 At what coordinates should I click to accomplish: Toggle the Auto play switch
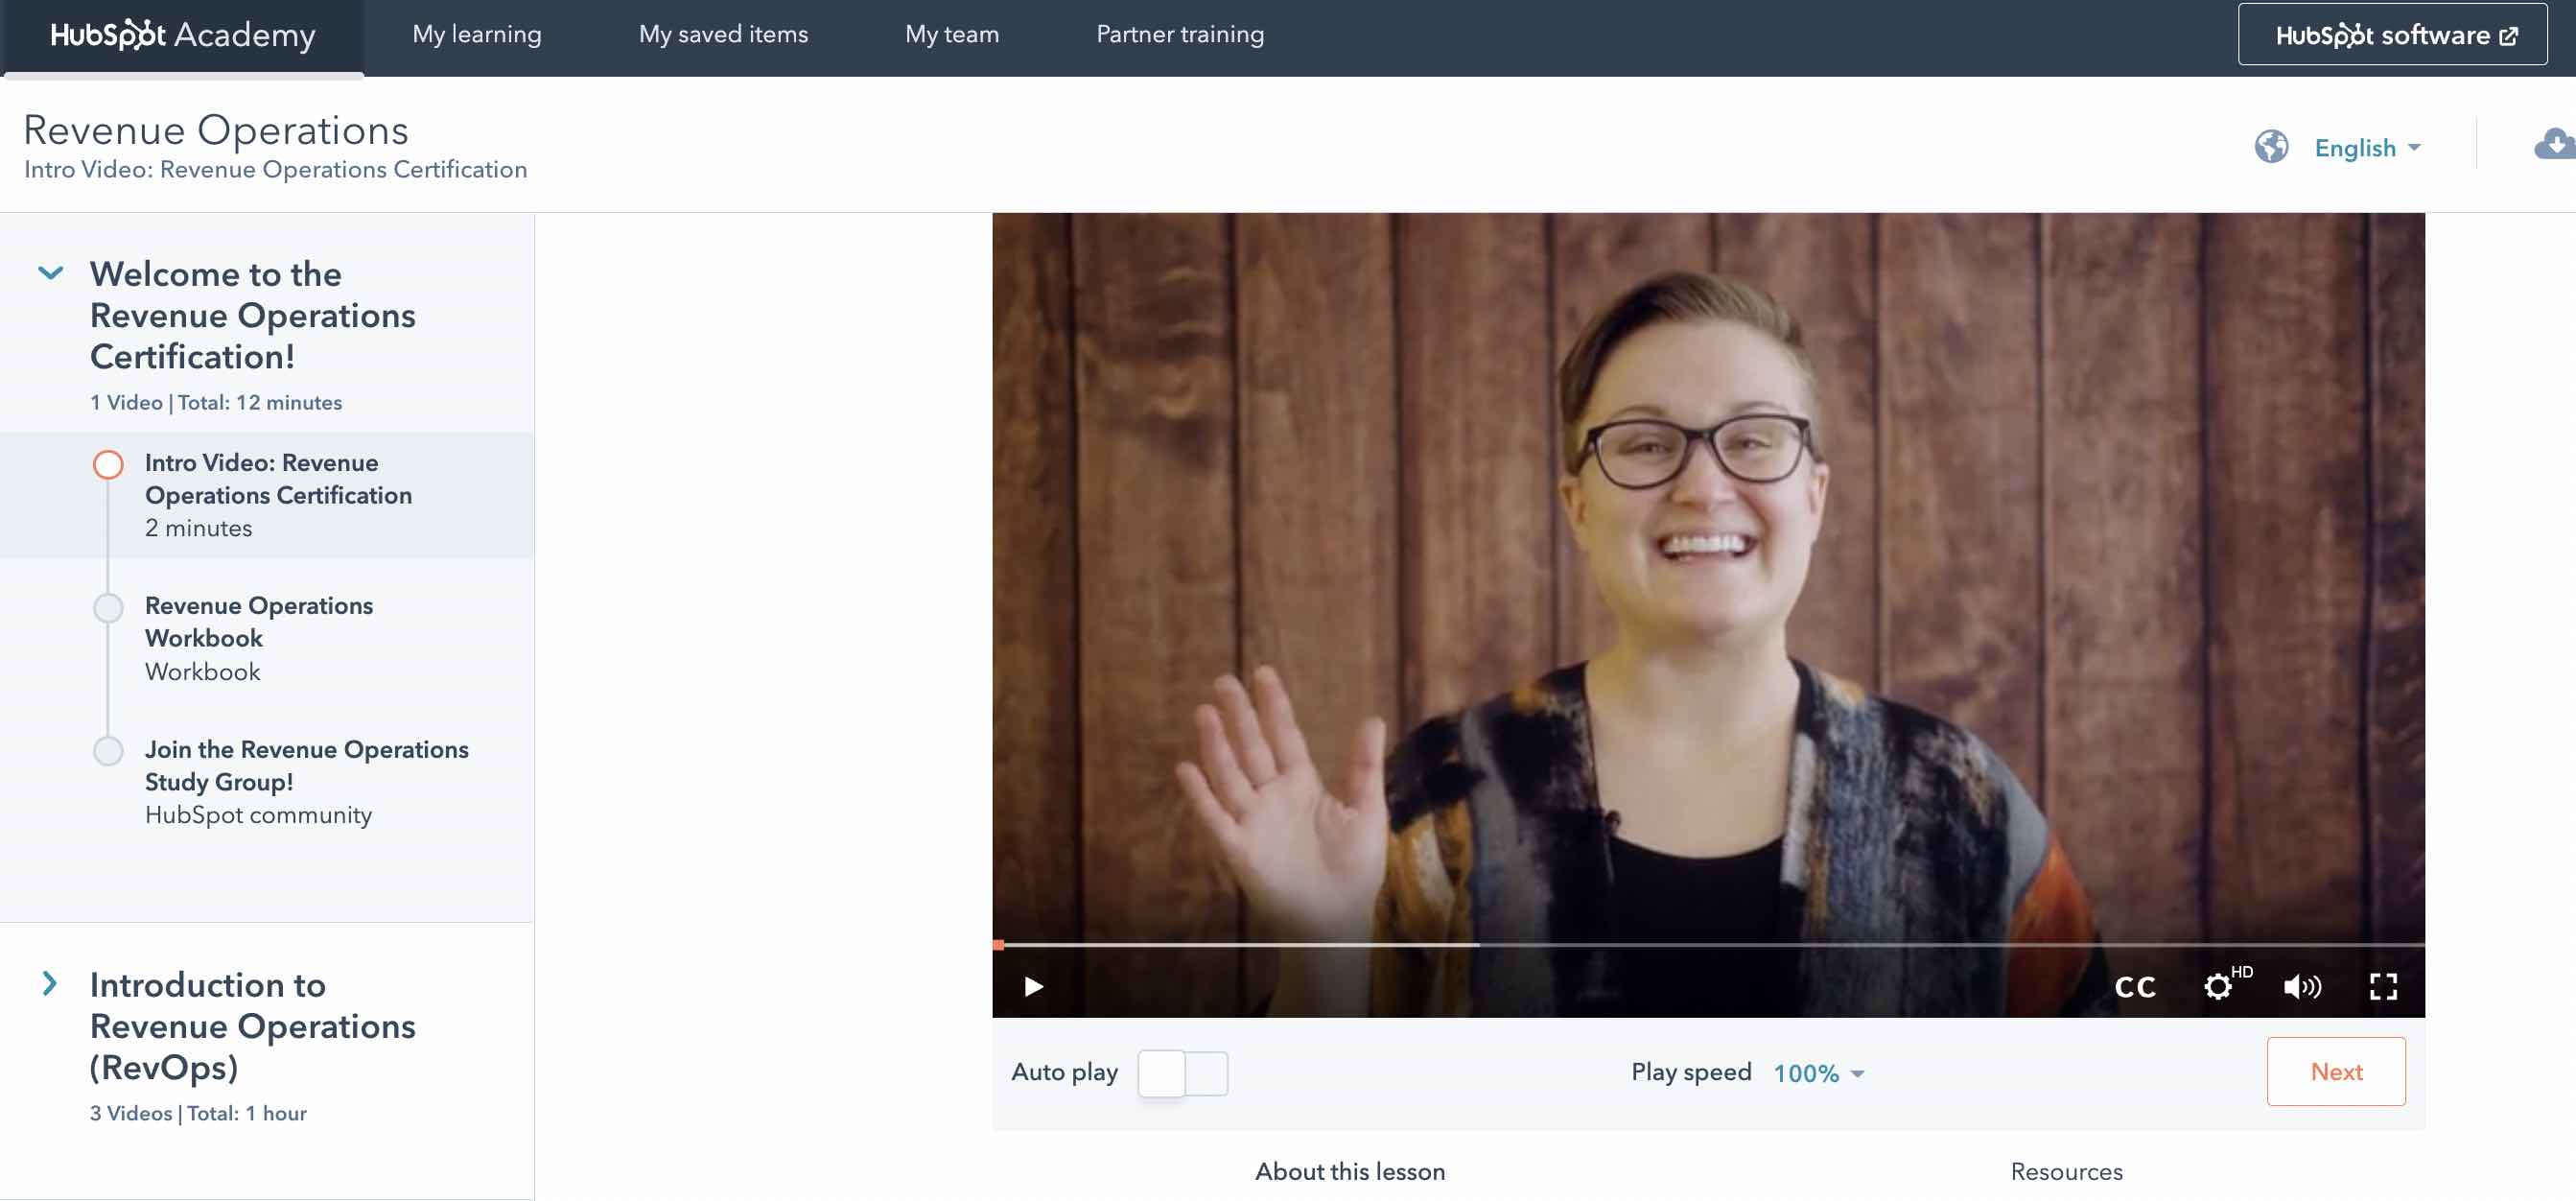point(1183,1071)
